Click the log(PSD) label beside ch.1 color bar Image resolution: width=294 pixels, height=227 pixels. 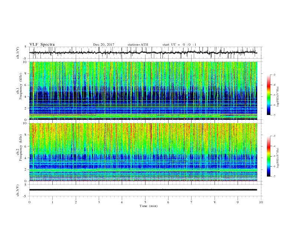point(278,97)
